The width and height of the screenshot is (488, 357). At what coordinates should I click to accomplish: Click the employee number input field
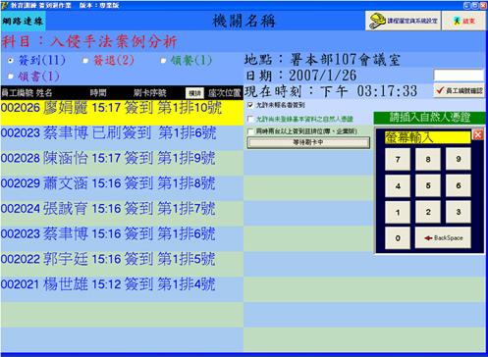coord(459,76)
